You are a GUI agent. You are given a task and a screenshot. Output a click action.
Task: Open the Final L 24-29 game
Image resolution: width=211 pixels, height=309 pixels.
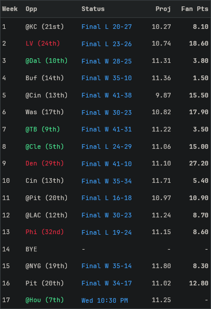tap(107, 146)
